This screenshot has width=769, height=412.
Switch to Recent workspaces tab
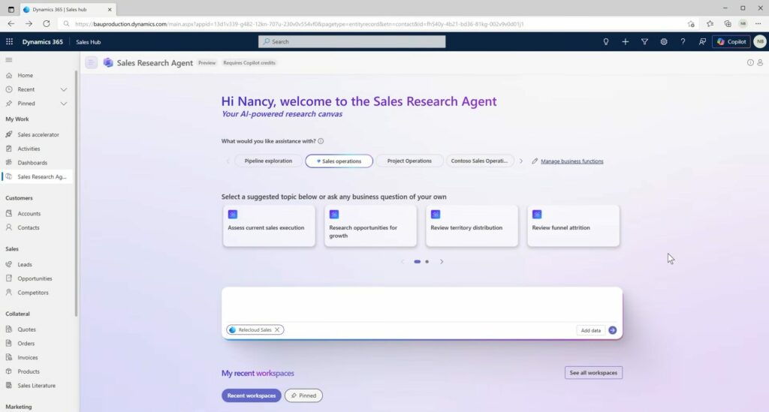click(251, 395)
